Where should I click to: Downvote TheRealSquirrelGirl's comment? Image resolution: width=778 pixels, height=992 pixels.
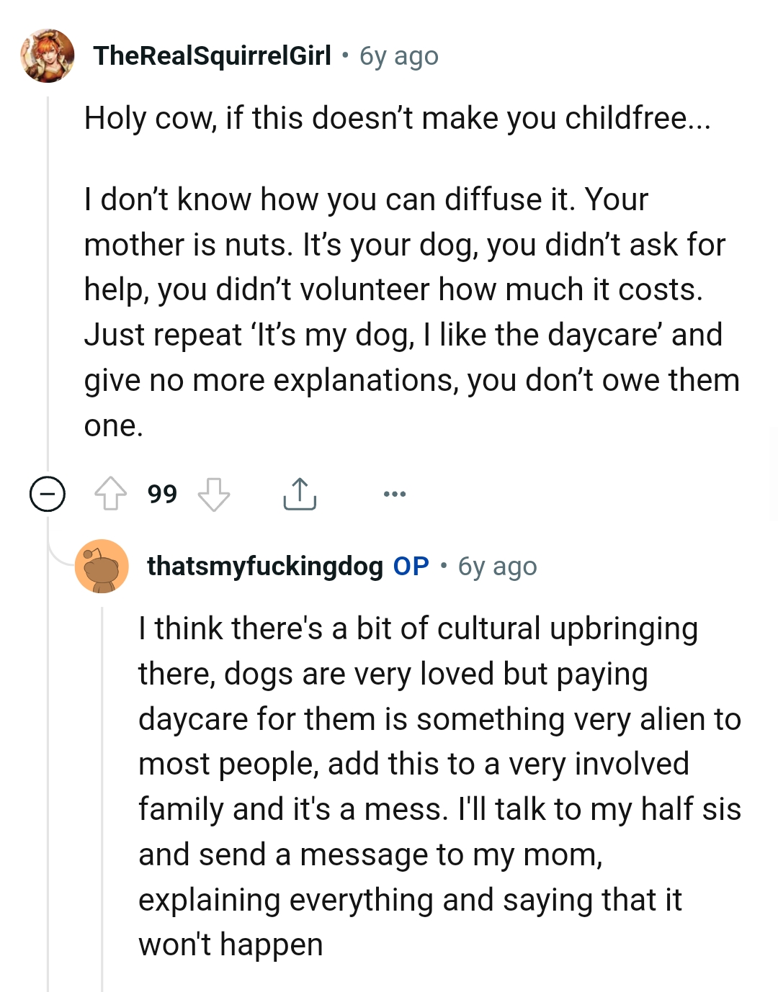click(x=214, y=494)
